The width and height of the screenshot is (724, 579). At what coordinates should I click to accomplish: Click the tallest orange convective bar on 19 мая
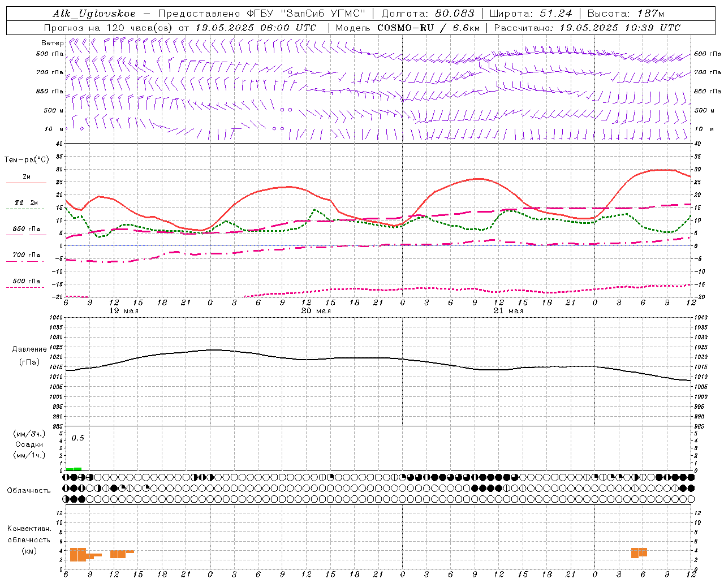point(78,554)
